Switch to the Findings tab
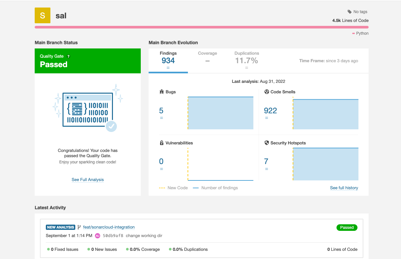 pyautogui.click(x=168, y=61)
